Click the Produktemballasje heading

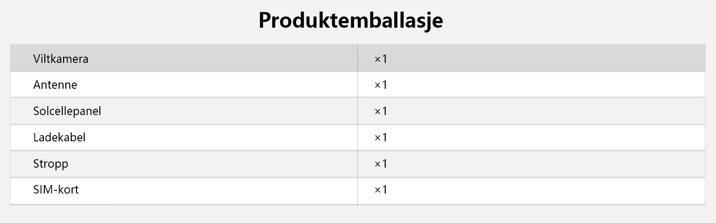click(x=351, y=21)
